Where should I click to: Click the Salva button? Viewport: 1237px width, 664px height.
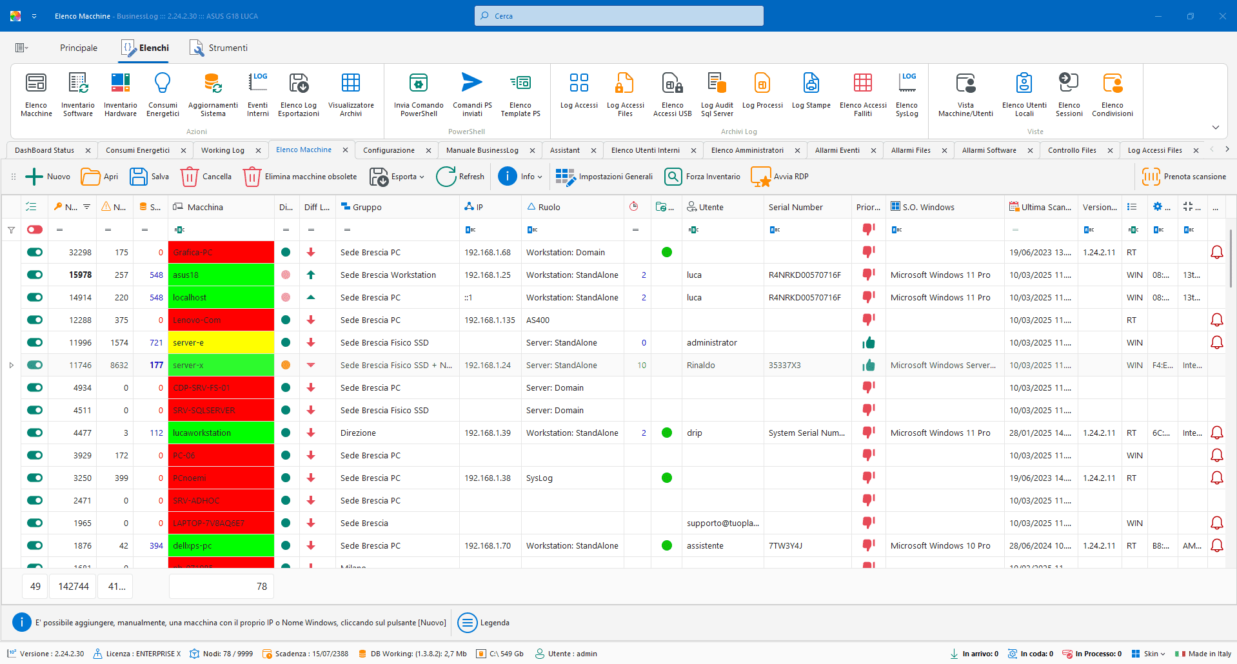click(150, 177)
